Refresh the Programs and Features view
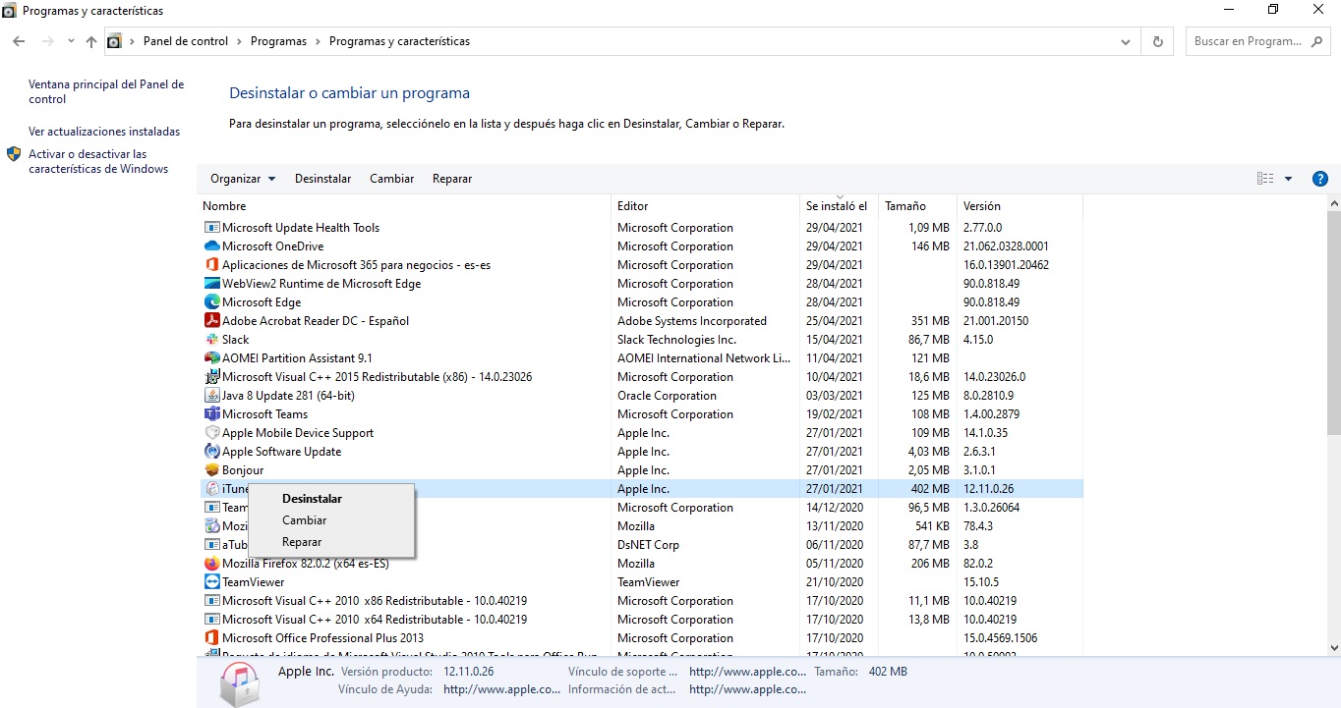 [x=1157, y=41]
